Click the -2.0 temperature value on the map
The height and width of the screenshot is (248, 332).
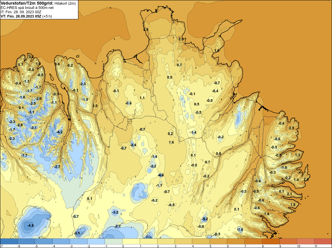[39, 98]
